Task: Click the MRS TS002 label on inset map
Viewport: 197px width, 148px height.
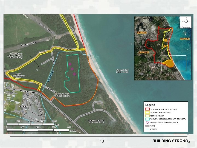Action: coord(185,39)
